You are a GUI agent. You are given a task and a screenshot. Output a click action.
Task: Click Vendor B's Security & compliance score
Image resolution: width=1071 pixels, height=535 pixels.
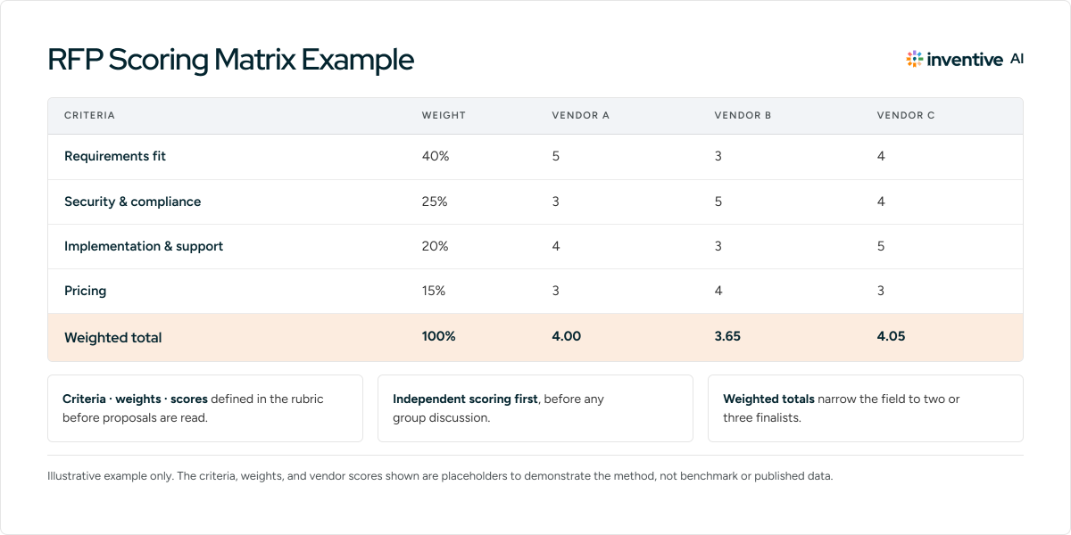point(718,202)
